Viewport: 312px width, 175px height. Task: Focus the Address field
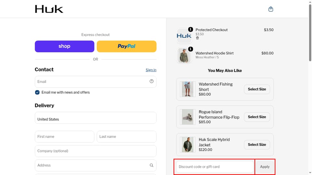(x=96, y=165)
